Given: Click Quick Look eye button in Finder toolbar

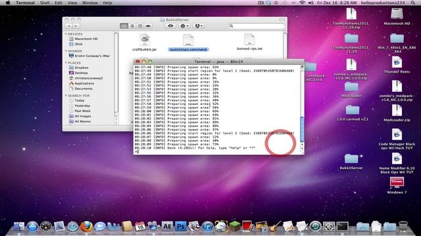Looking at the screenshot, I should pos(170,26).
